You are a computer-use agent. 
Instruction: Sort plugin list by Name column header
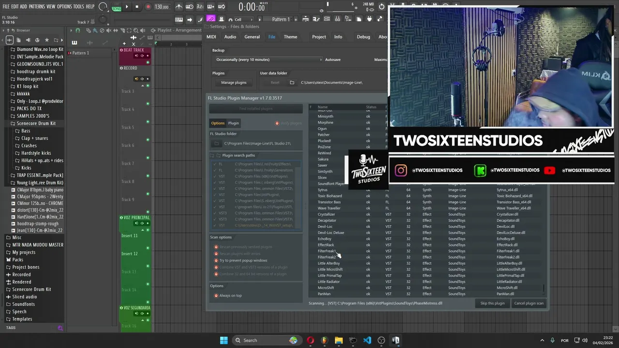pos(323,107)
